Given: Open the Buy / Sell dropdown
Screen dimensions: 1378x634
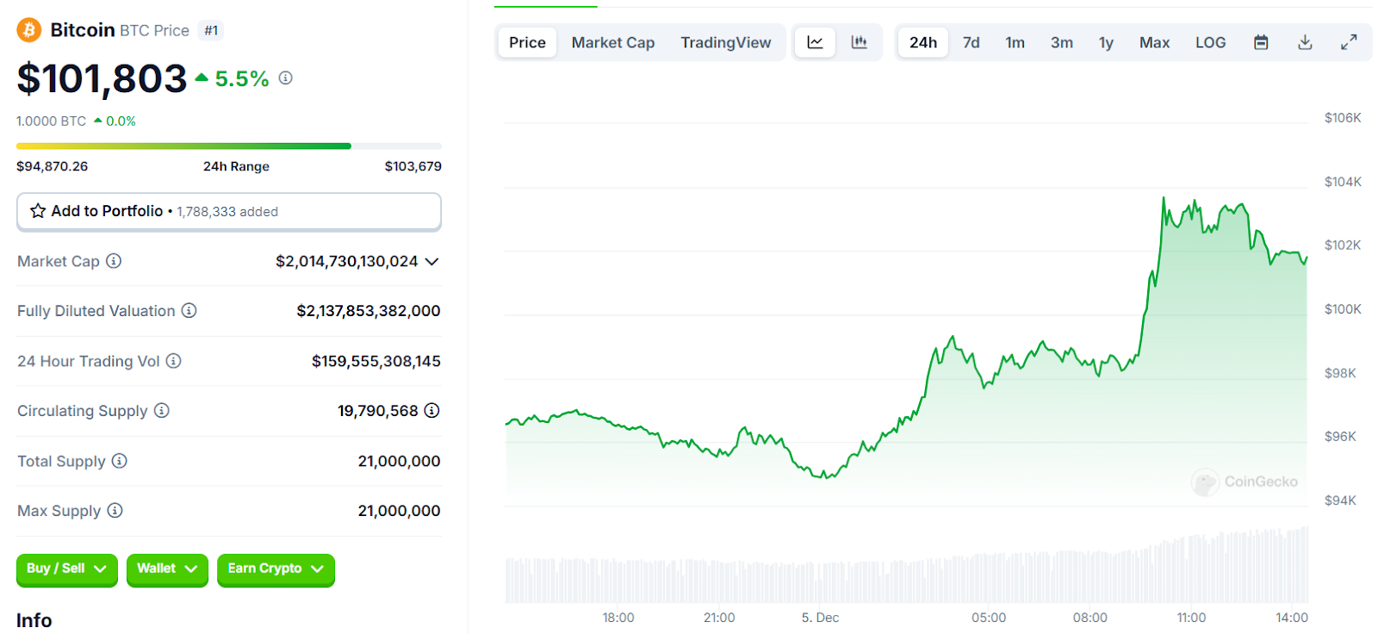Looking at the screenshot, I should pyautogui.click(x=66, y=569).
